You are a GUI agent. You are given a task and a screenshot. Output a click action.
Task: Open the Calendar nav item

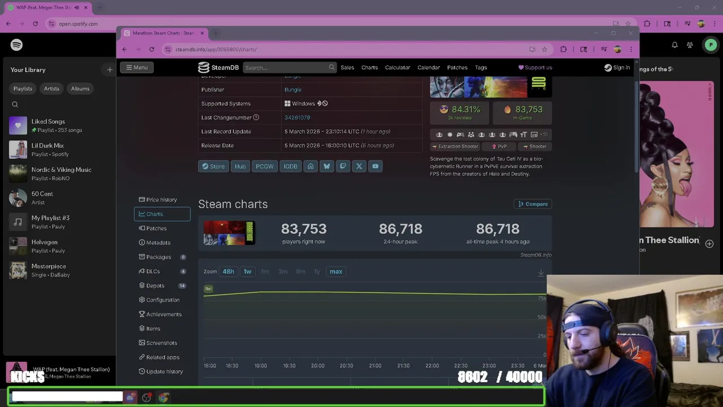429,67
